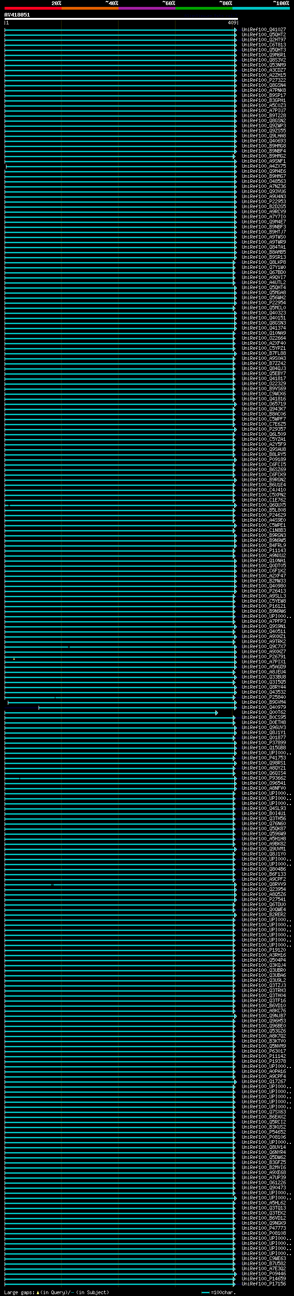Image resolution: width=294 pixels, height=1296 pixels.
Task: Click UniRef100_P11143 label
Action: coord(263,550)
